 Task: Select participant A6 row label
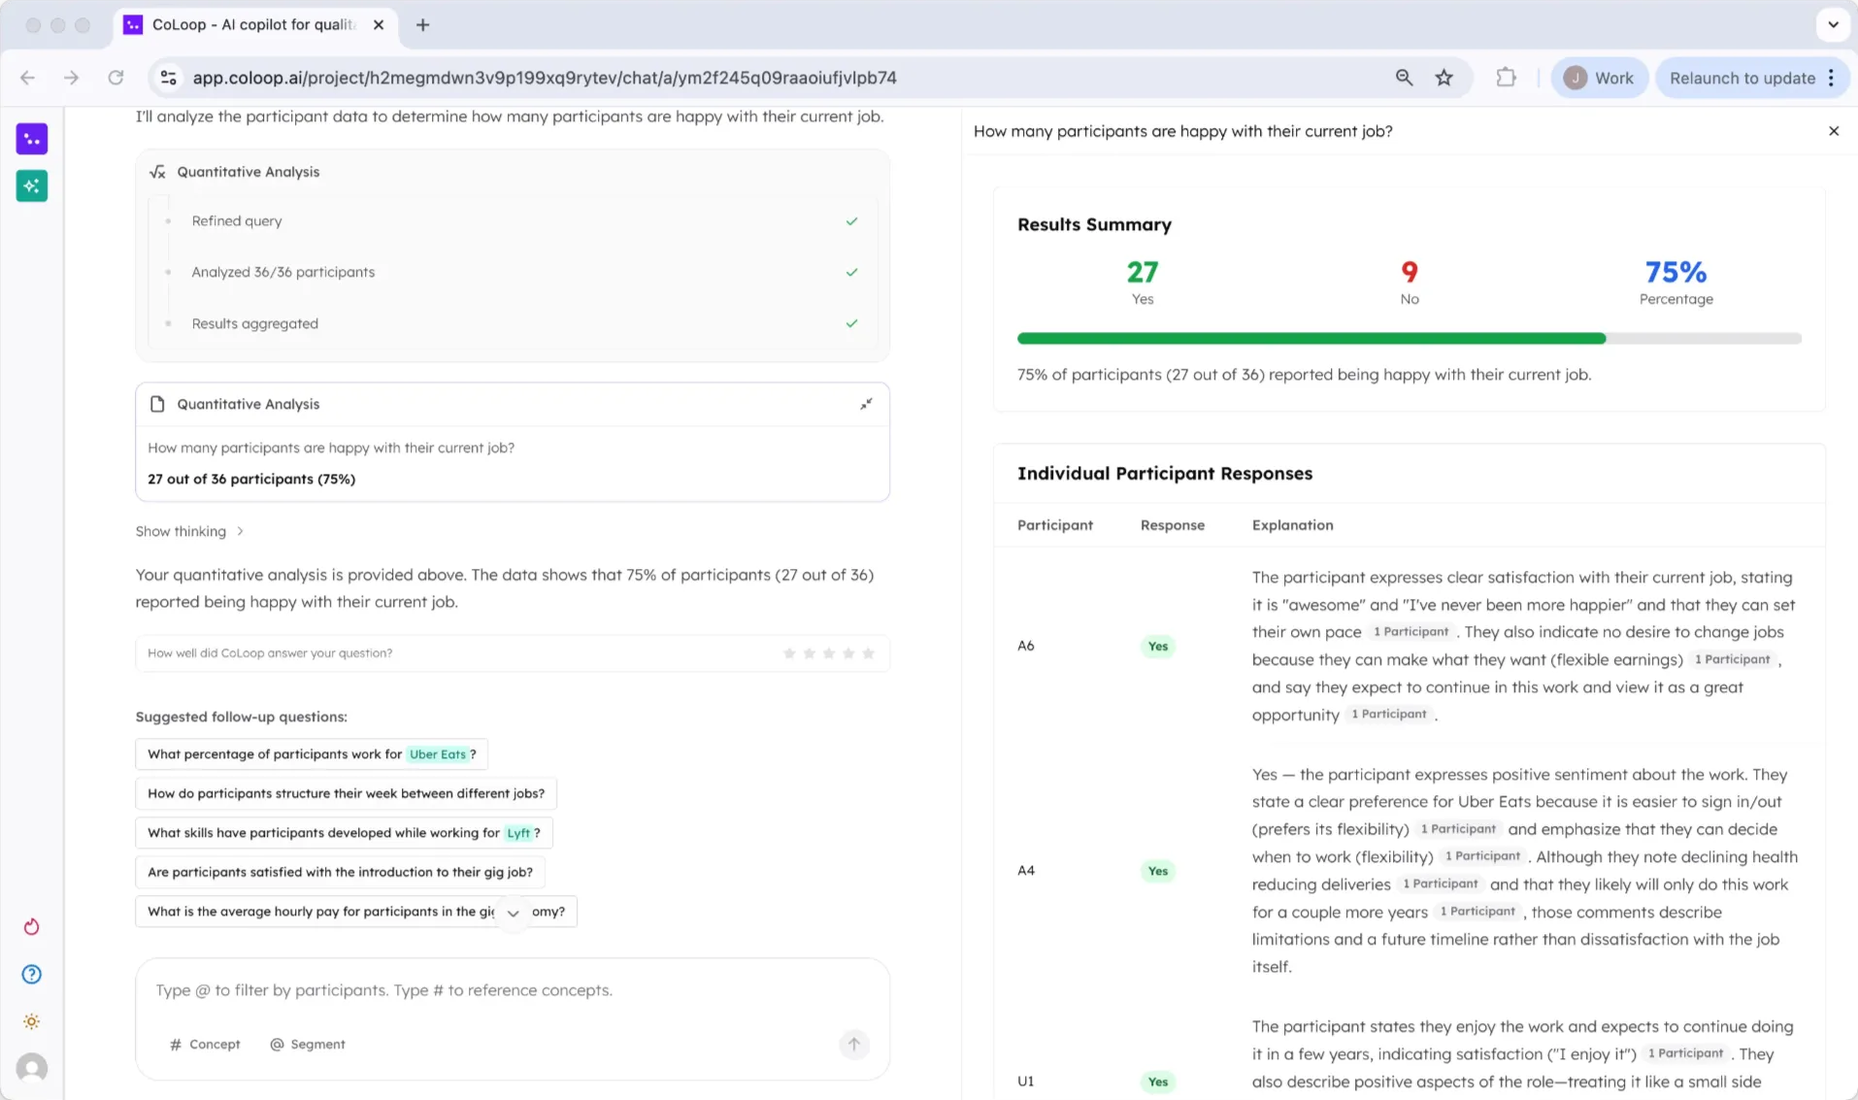click(x=1026, y=646)
